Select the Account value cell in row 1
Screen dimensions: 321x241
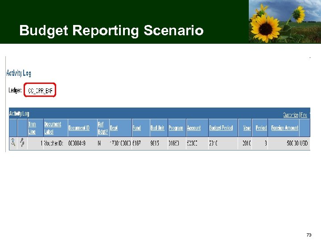coord(192,143)
